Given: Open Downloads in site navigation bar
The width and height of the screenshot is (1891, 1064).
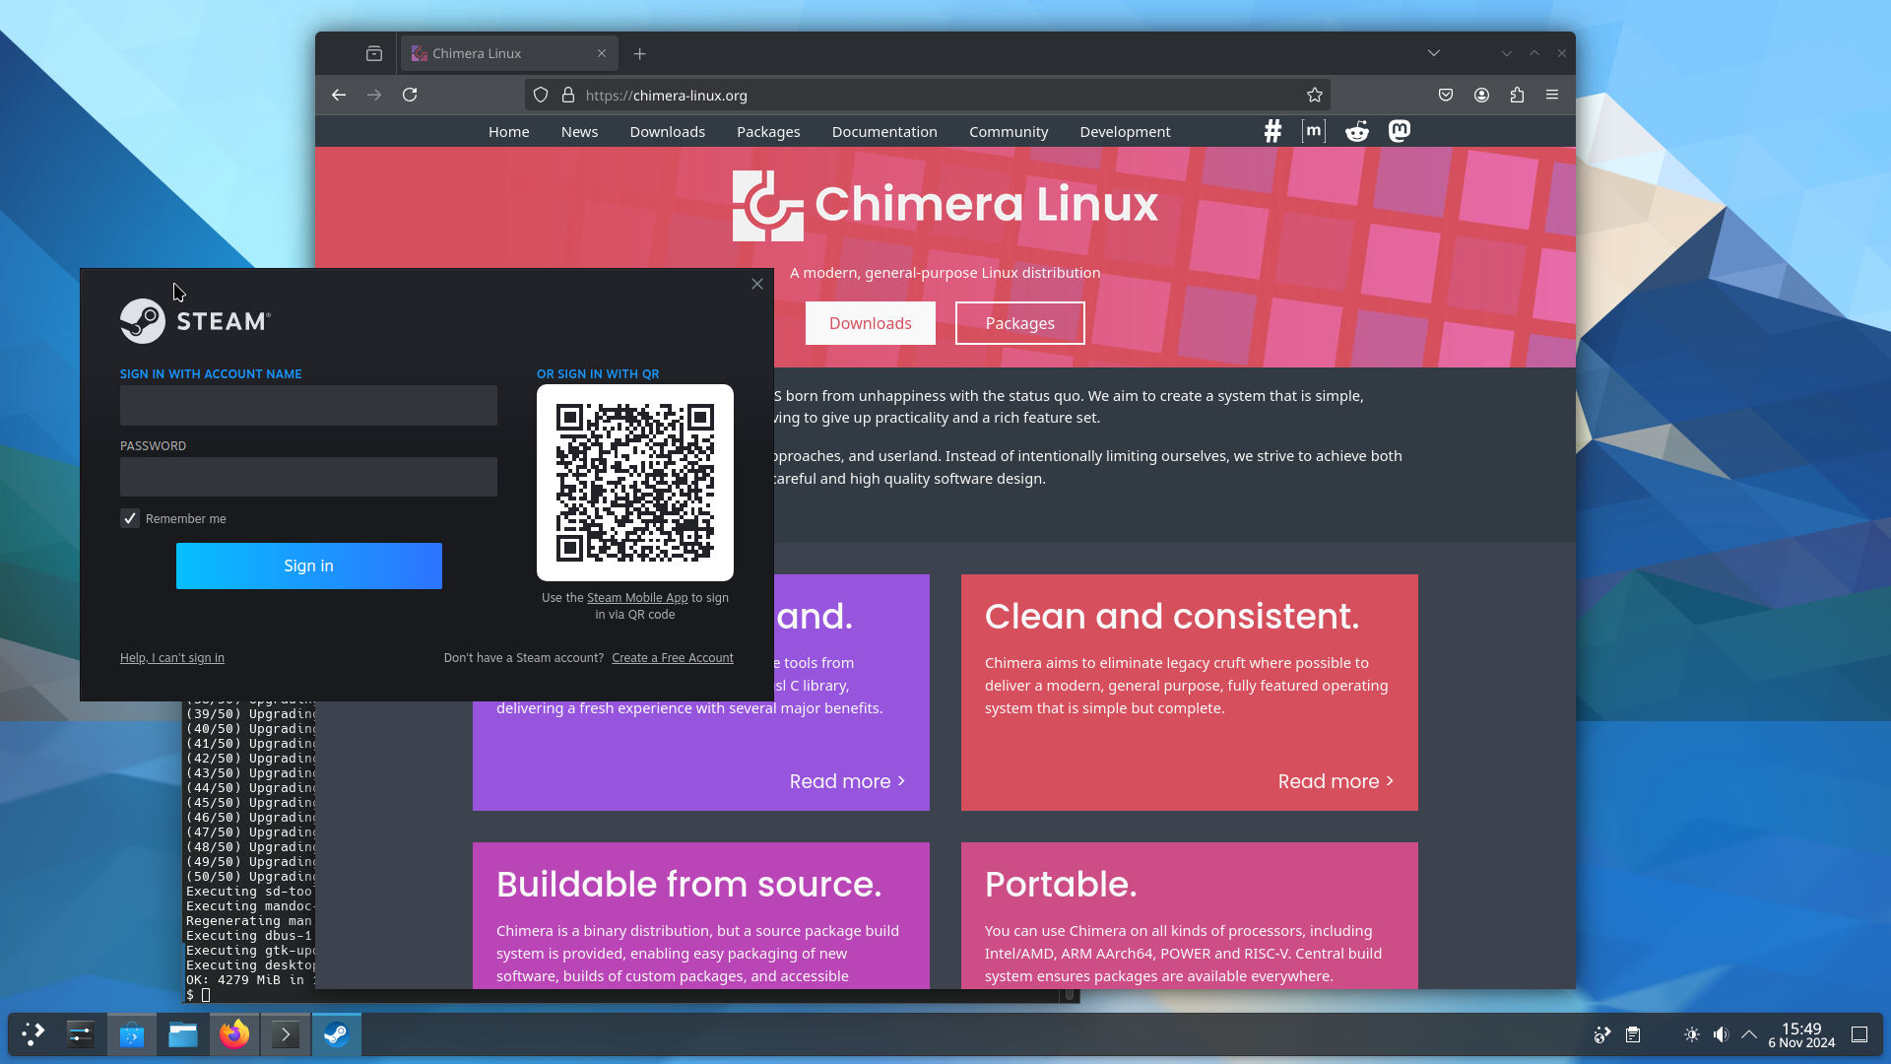Looking at the screenshot, I should coord(668,131).
